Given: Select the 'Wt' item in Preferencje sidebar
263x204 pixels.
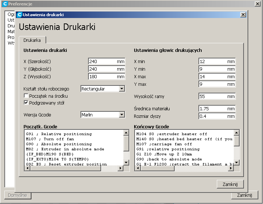Looking at the screenshot, I should point(11,43).
